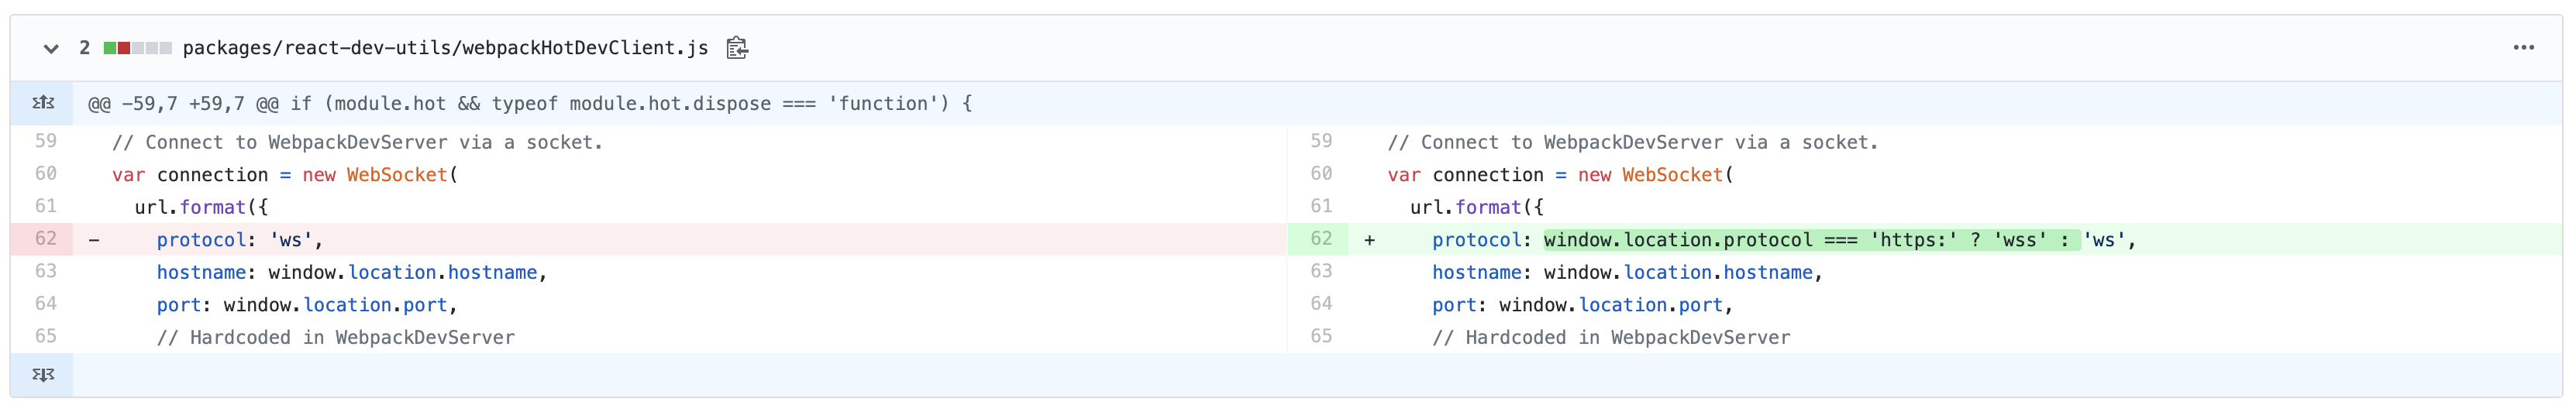Click left line number 60
The image size is (2576, 412).
coord(46,174)
